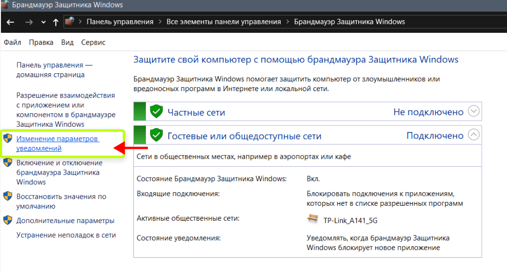Click the Частные сети heading
This screenshot has height=271, width=507.
point(196,112)
